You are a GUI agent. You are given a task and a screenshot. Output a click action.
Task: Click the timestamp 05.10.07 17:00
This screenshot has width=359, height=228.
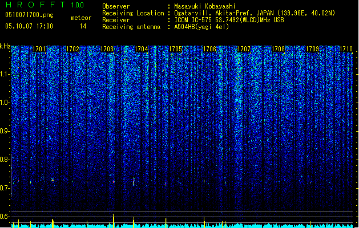click(29, 26)
